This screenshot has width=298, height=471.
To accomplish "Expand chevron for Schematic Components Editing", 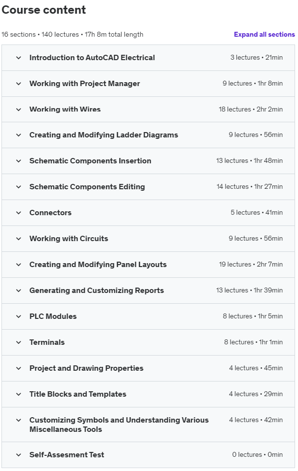I will (x=19, y=187).
